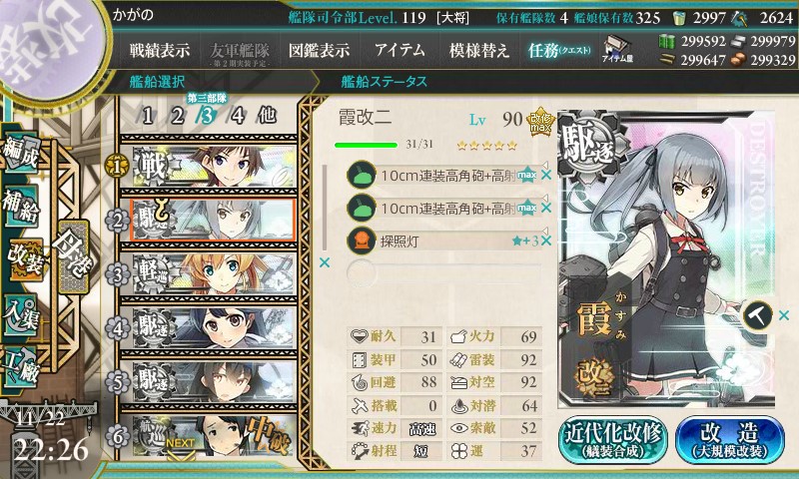
Task: Click the アイテム屋 item shop icon
Action: point(616,49)
